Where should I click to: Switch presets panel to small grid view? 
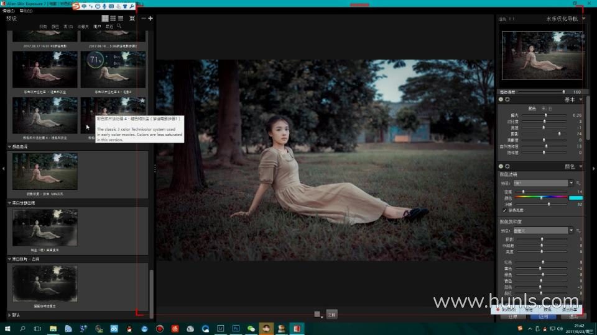coord(113,18)
